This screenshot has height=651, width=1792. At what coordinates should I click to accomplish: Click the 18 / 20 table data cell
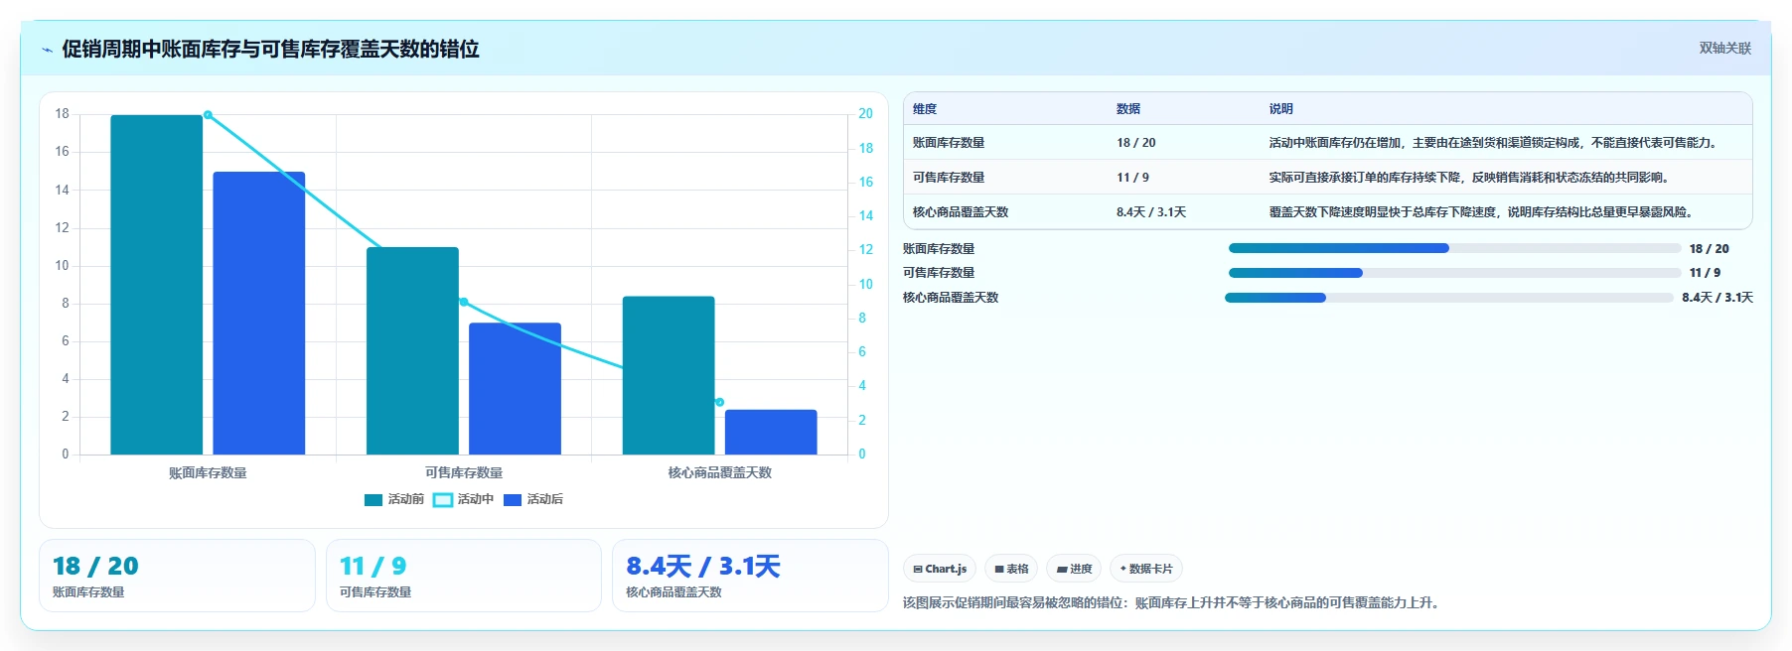tap(1135, 143)
